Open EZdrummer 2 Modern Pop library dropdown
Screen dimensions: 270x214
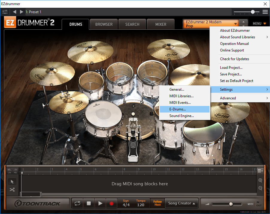click(211, 24)
